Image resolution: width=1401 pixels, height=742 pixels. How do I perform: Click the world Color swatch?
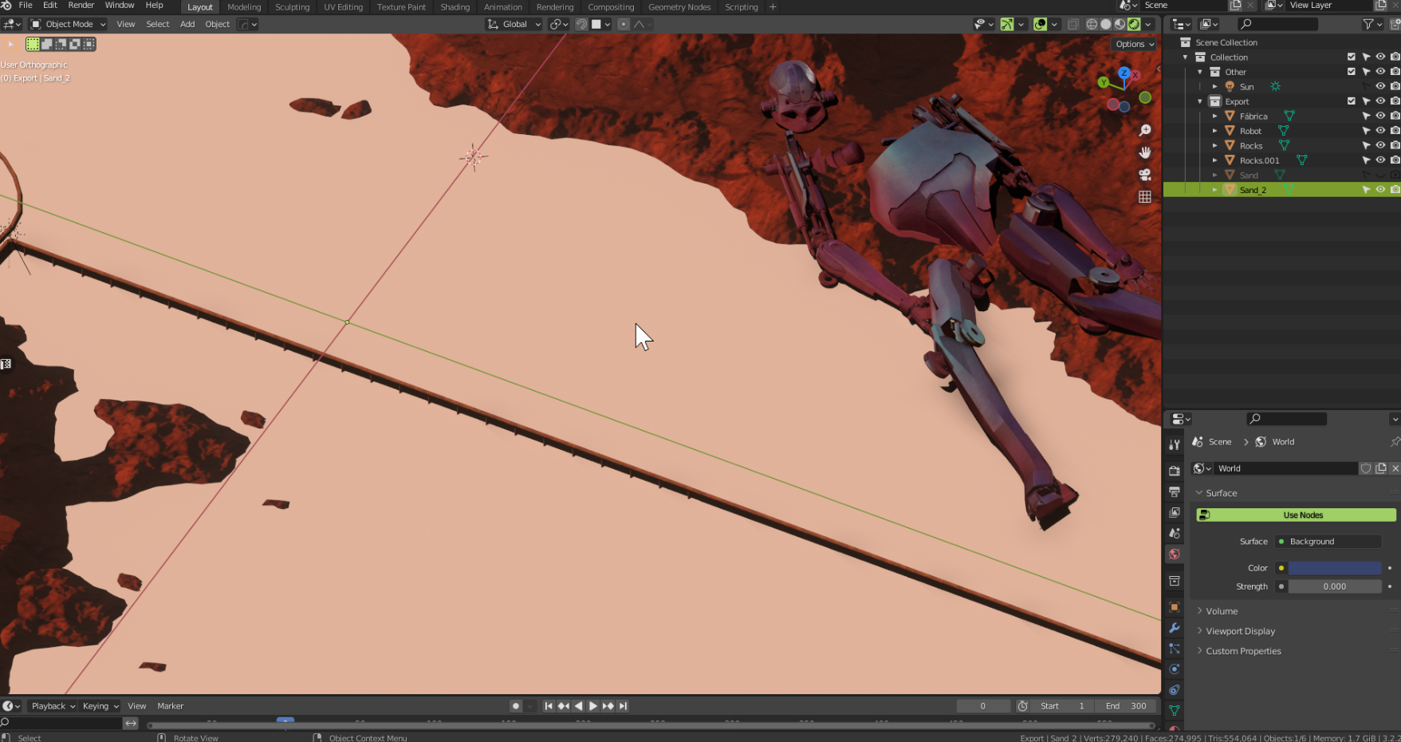[1334, 568]
